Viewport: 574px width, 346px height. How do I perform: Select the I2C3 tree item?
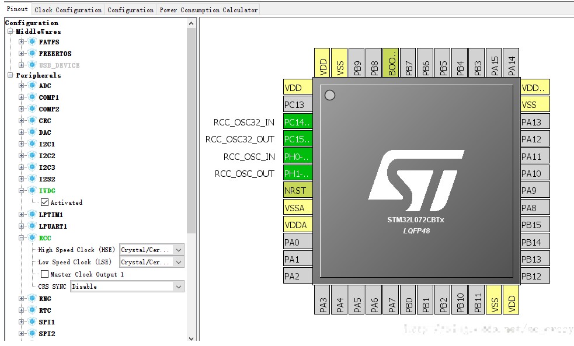[x=47, y=167]
